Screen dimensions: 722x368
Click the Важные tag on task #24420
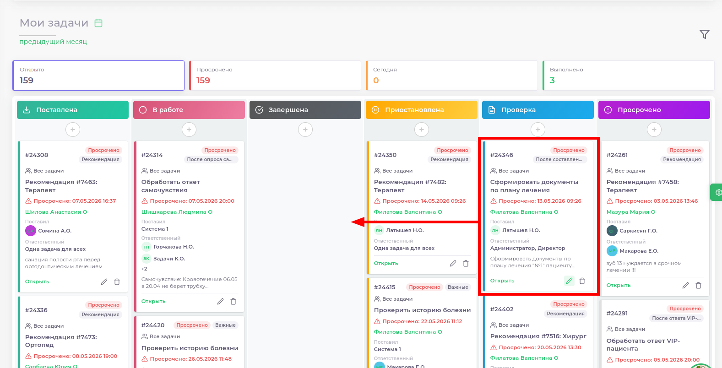click(x=225, y=325)
